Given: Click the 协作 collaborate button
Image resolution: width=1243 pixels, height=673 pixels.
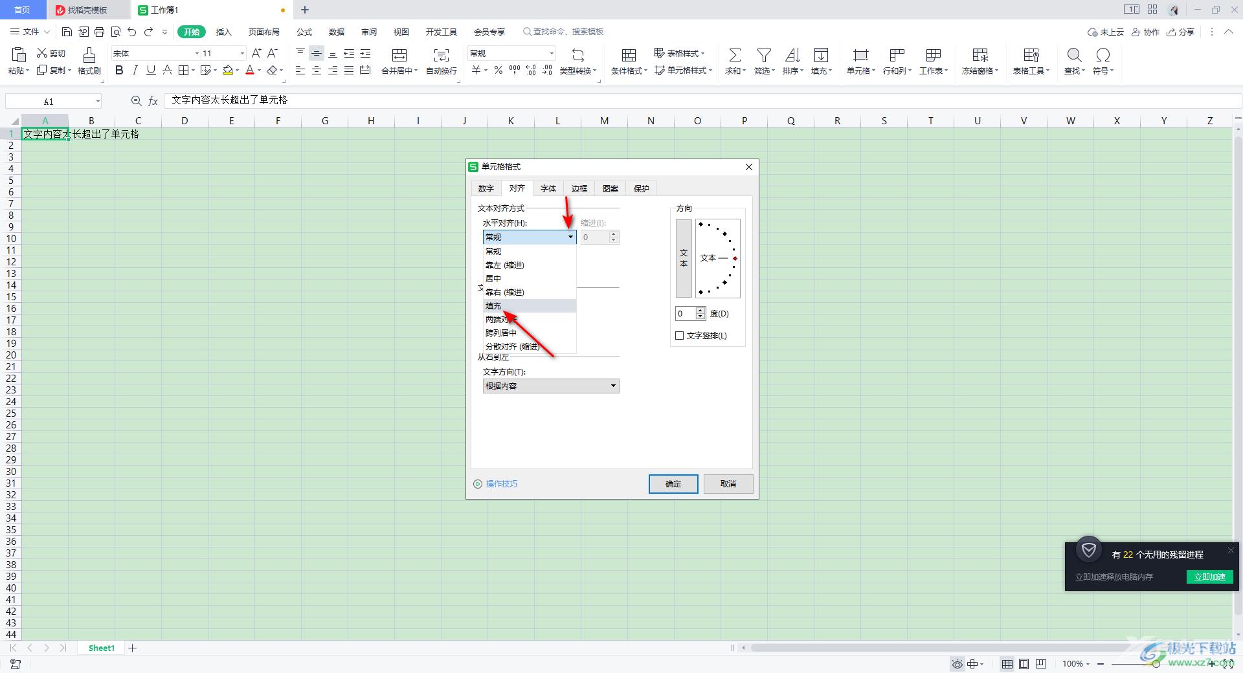Looking at the screenshot, I should pyautogui.click(x=1145, y=32).
